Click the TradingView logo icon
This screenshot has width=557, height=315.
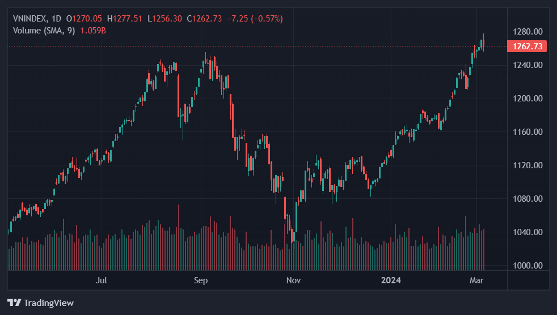point(14,303)
